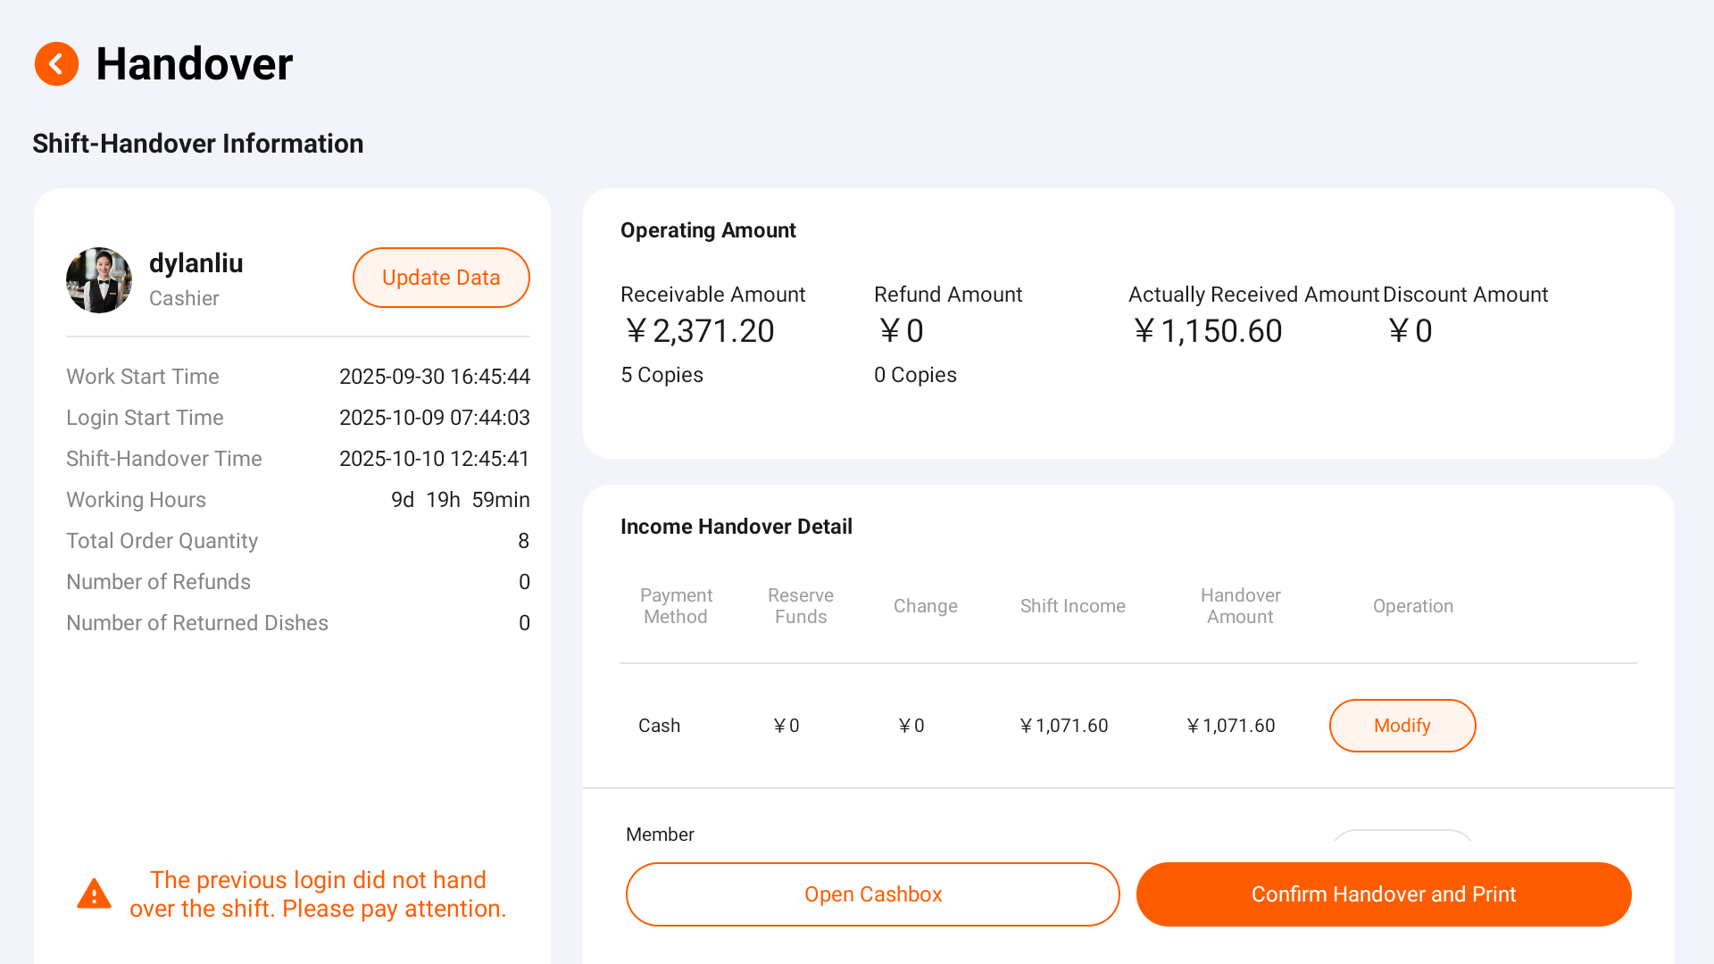The width and height of the screenshot is (1714, 964).
Task: Click the Receivable Amount value
Action: (x=699, y=331)
